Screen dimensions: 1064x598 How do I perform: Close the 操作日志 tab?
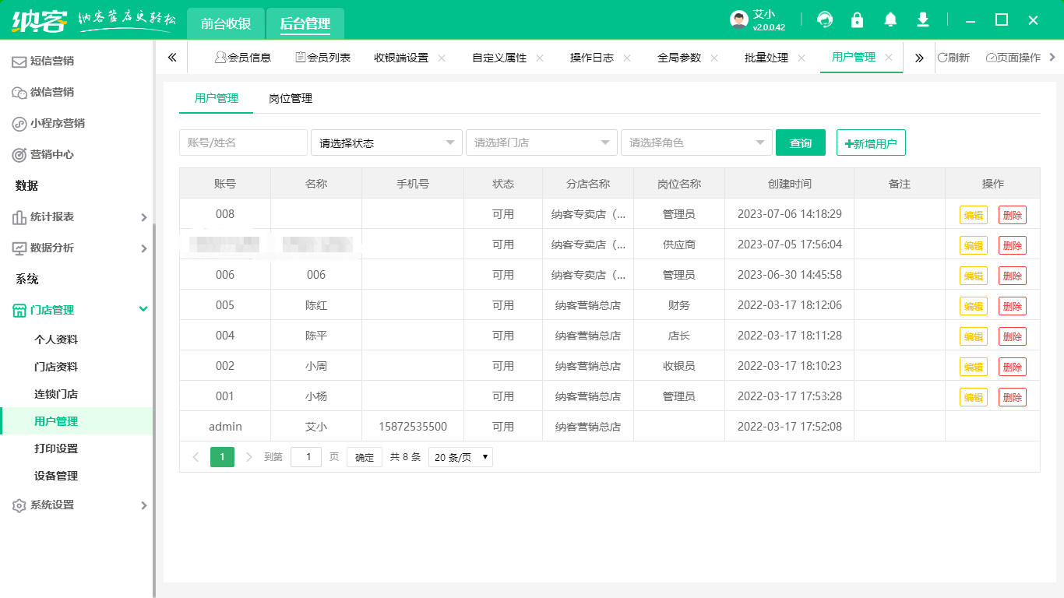[x=627, y=58]
